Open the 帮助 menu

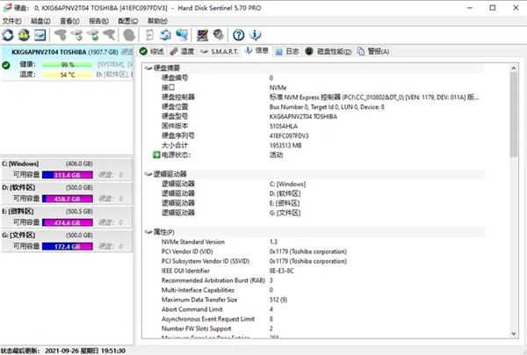pyautogui.click(x=157, y=21)
